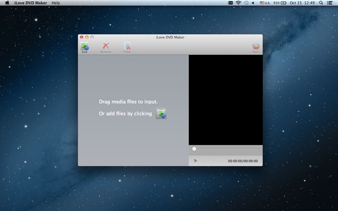Open the Notification Center list icon
The image size is (338, 211).
[330, 3]
